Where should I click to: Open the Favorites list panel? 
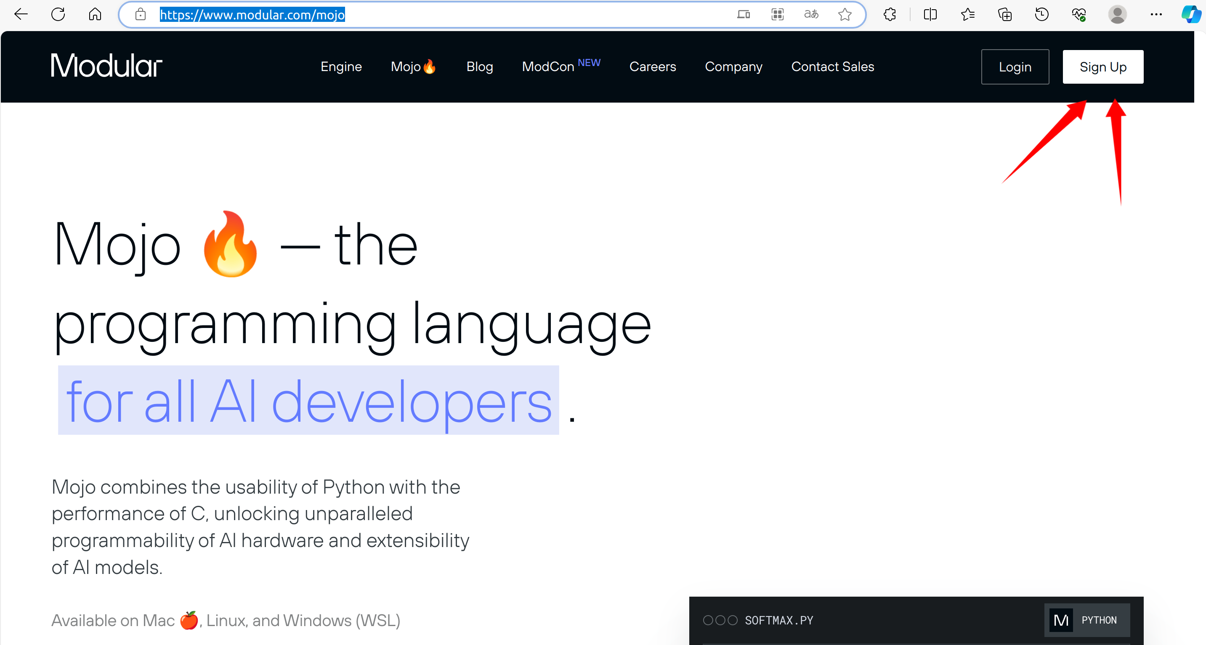(x=968, y=14)
